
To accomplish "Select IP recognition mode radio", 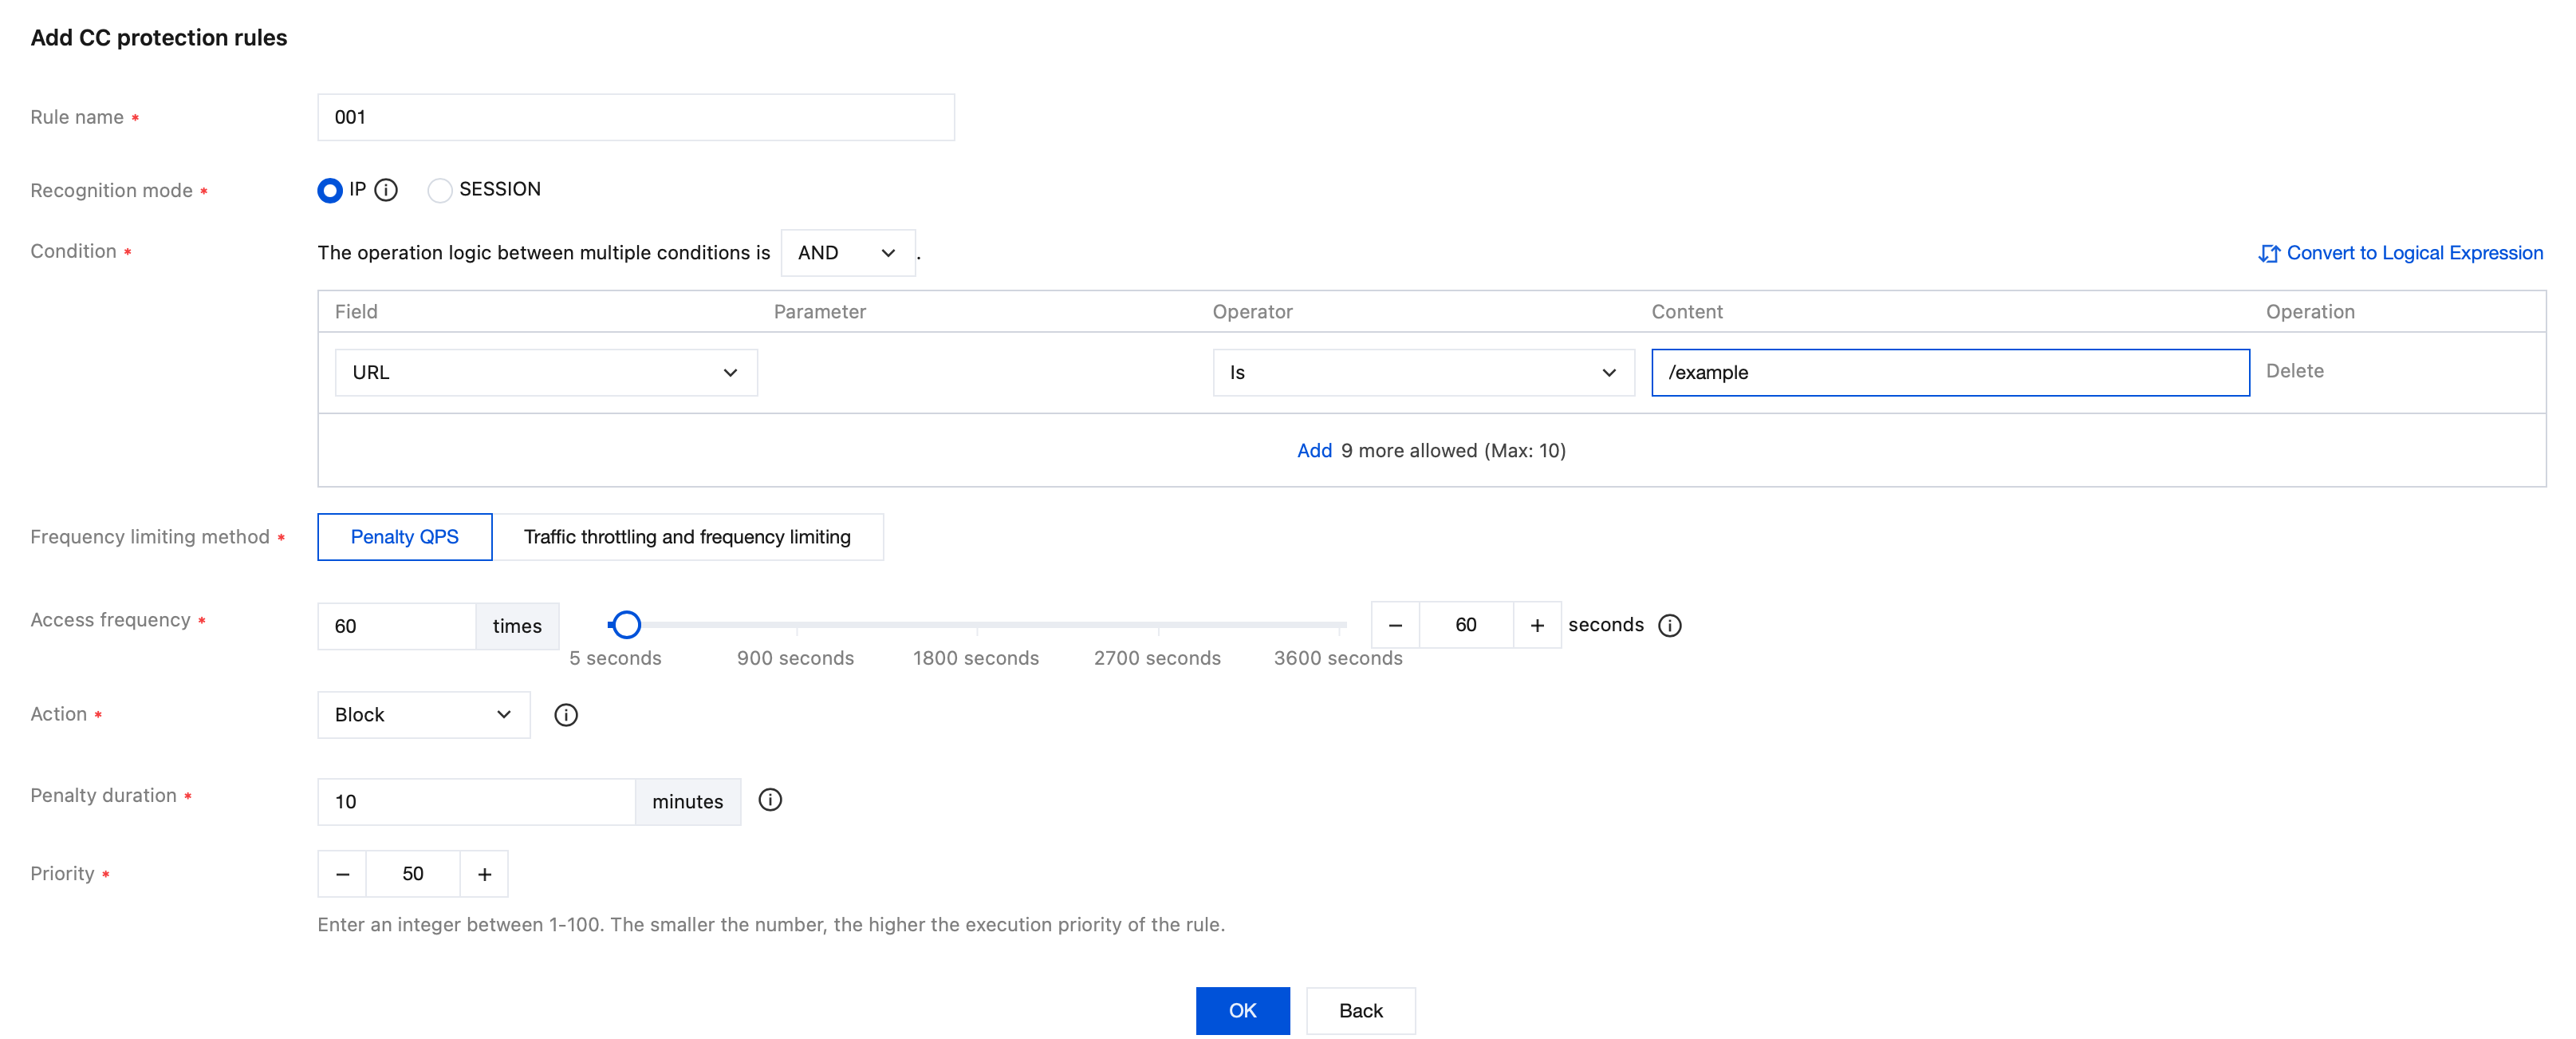I will click(330, 190).
